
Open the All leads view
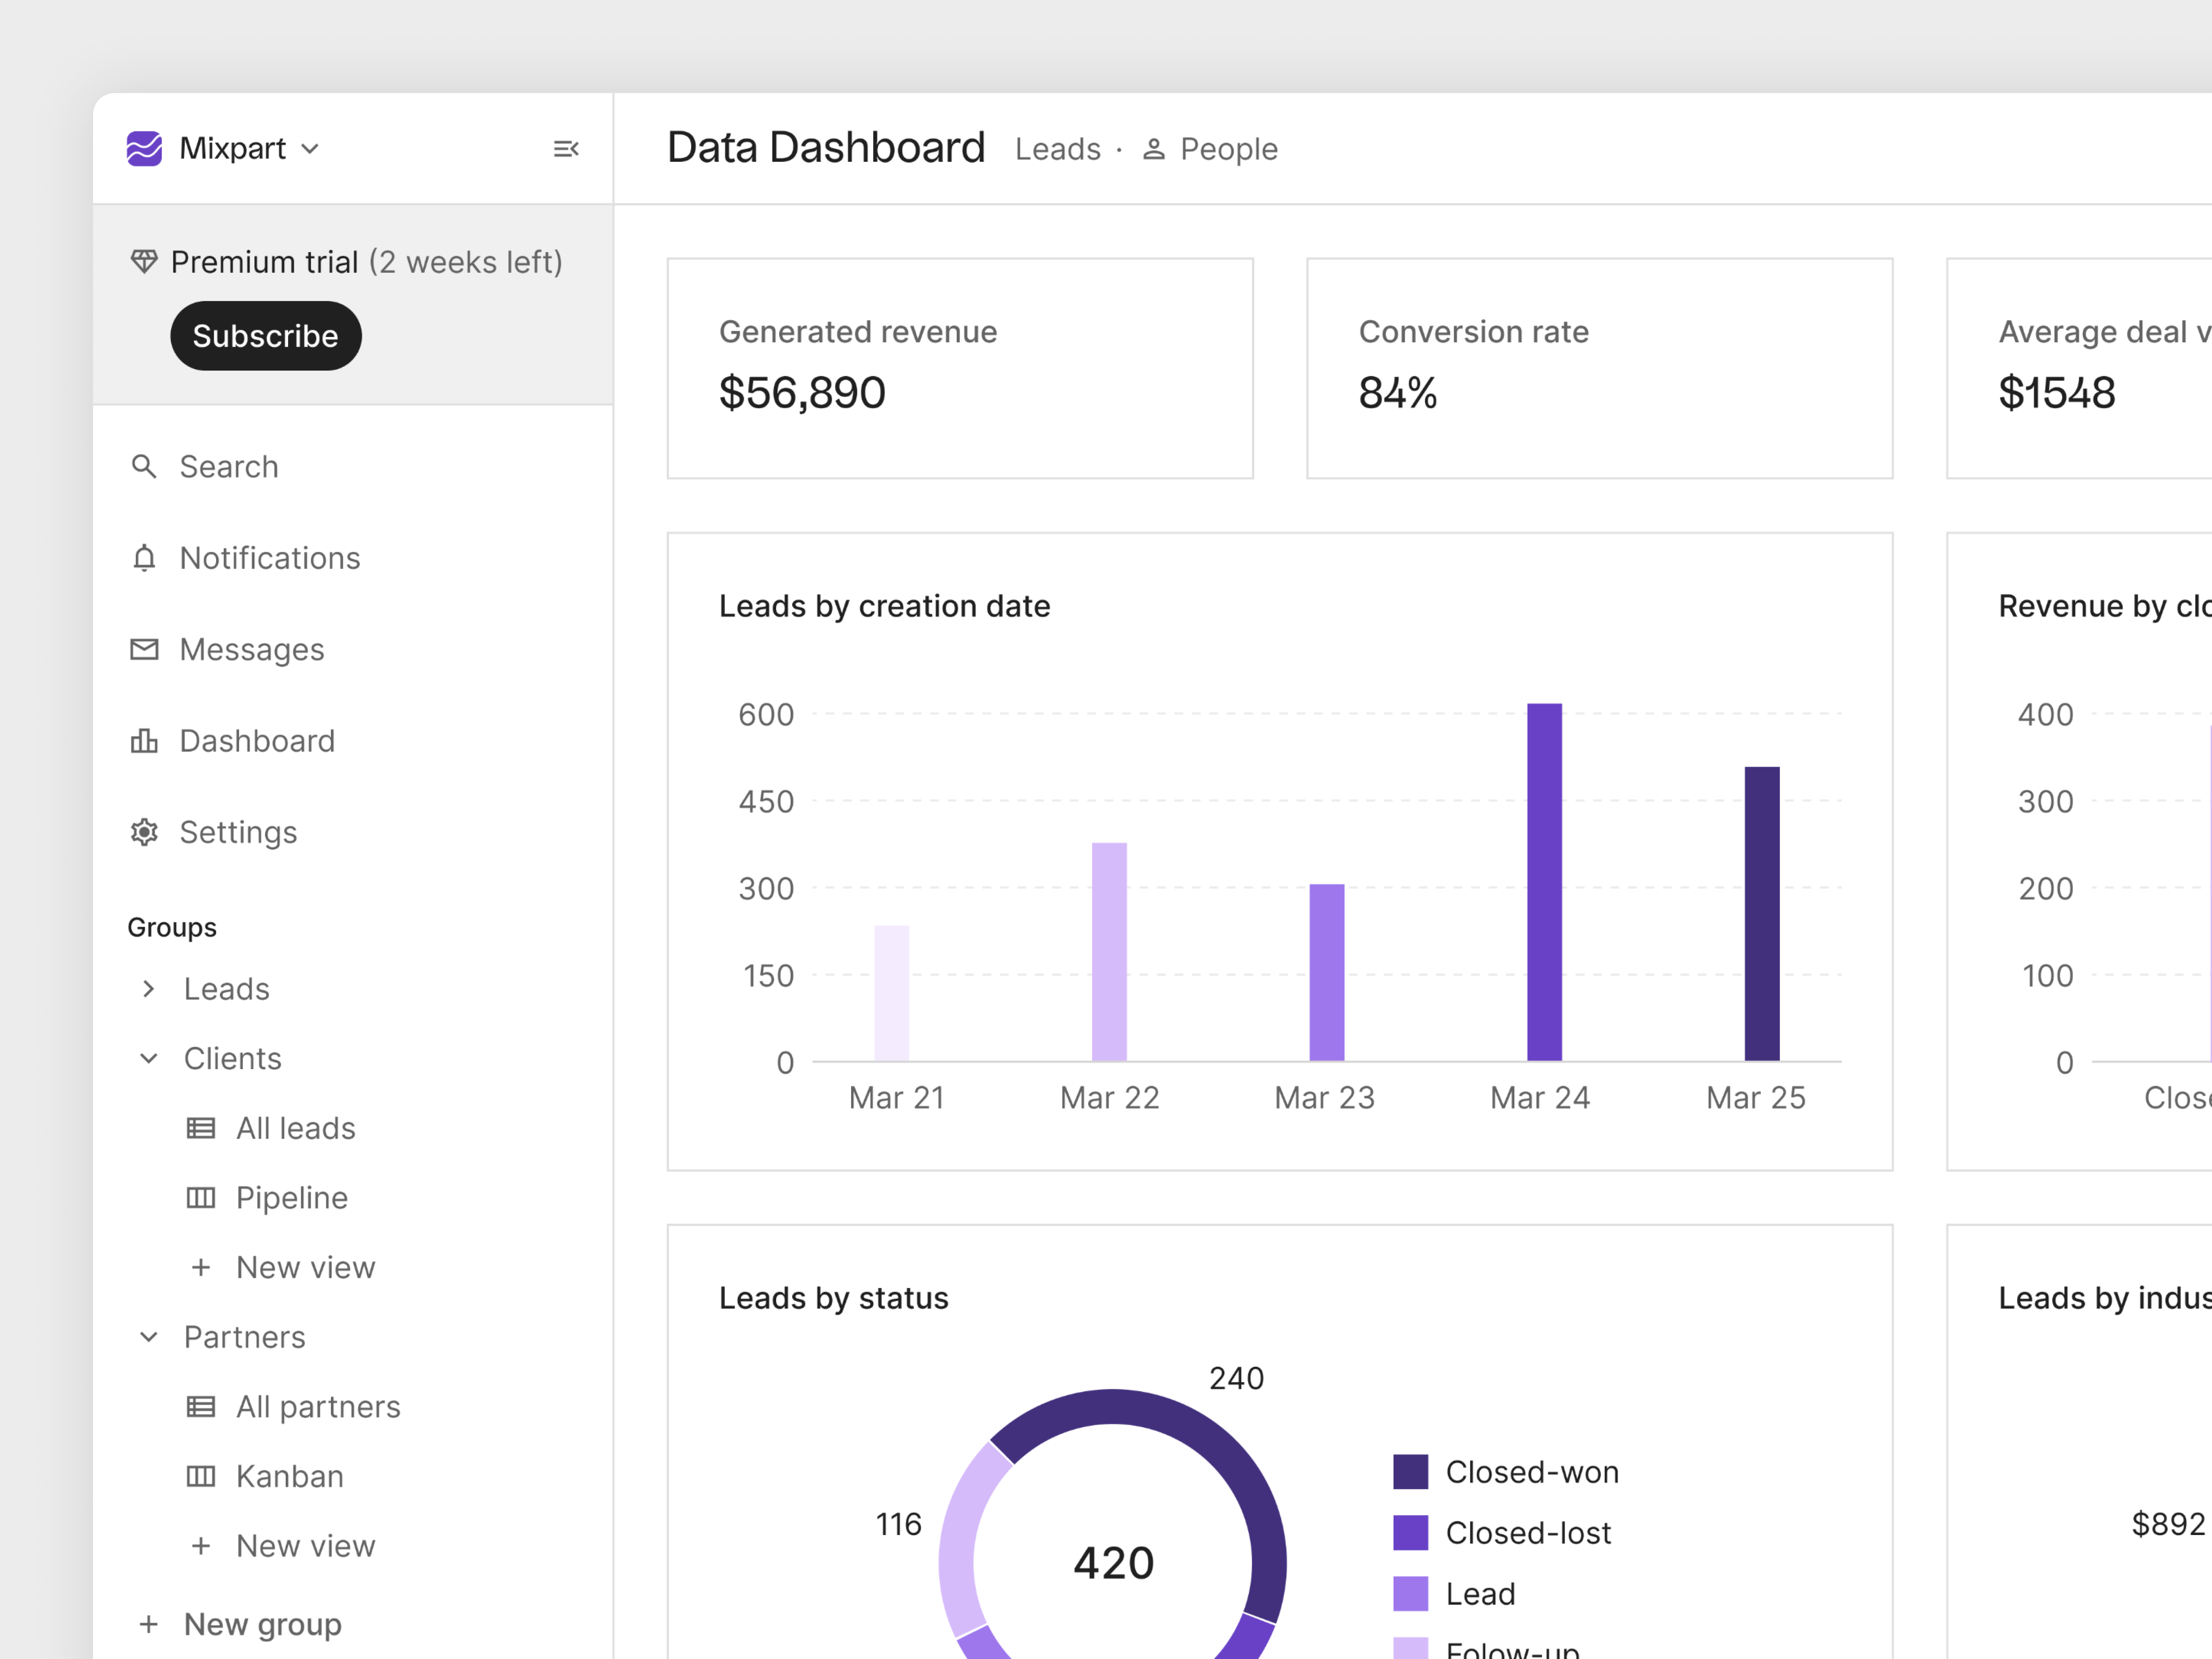tap(295, 1128)
